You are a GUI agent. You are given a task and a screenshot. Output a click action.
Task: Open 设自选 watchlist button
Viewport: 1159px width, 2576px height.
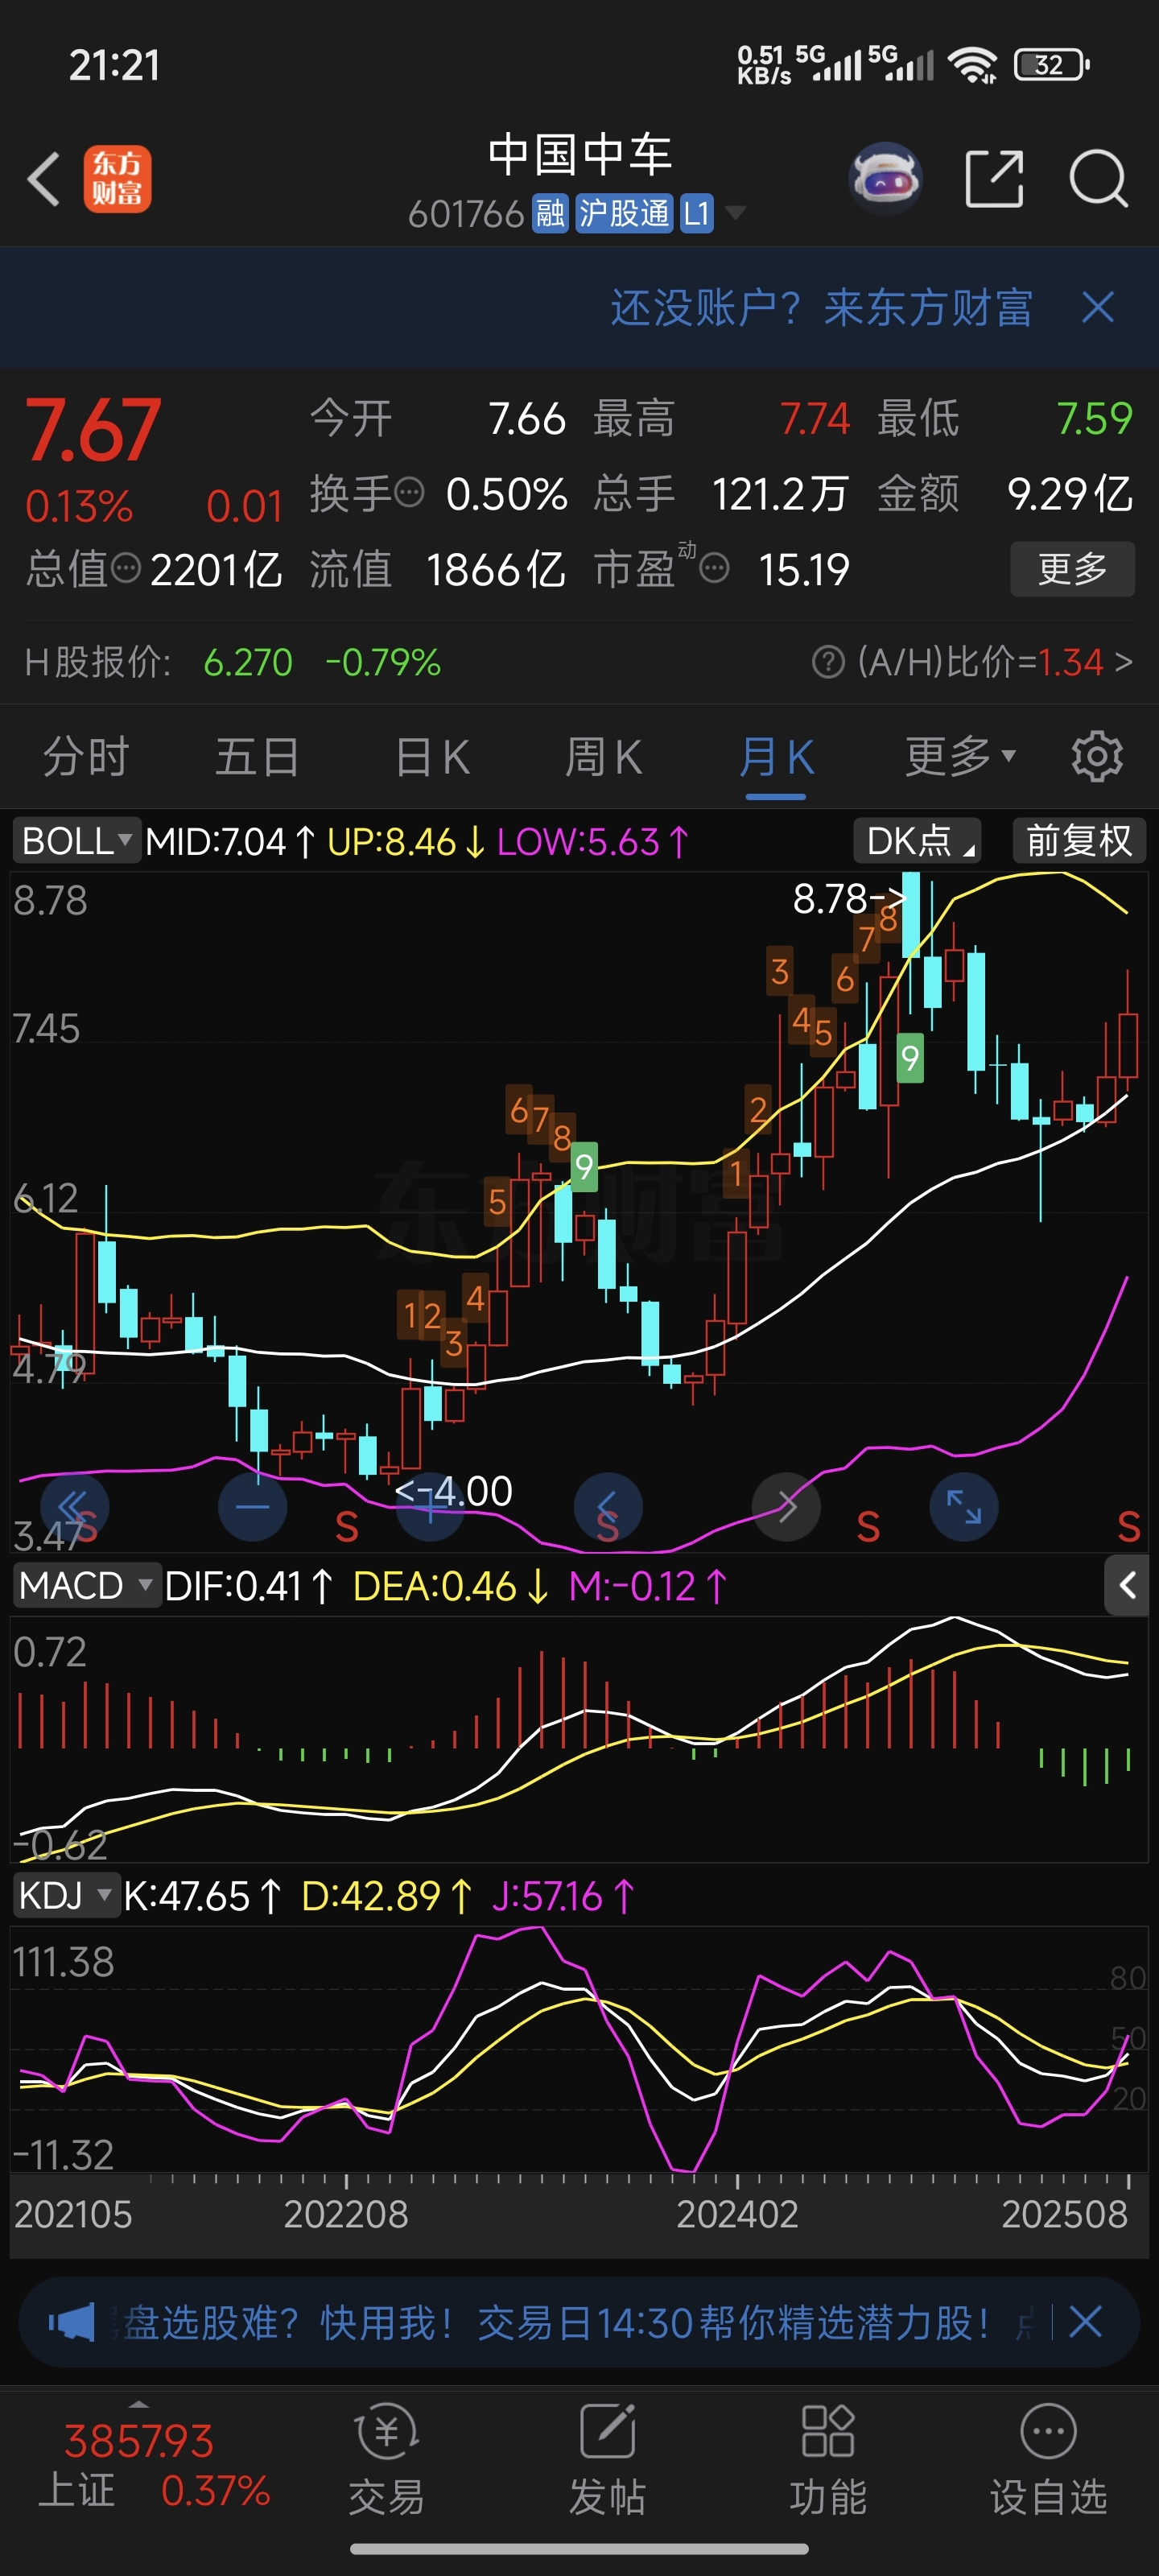(1049, 2460)
